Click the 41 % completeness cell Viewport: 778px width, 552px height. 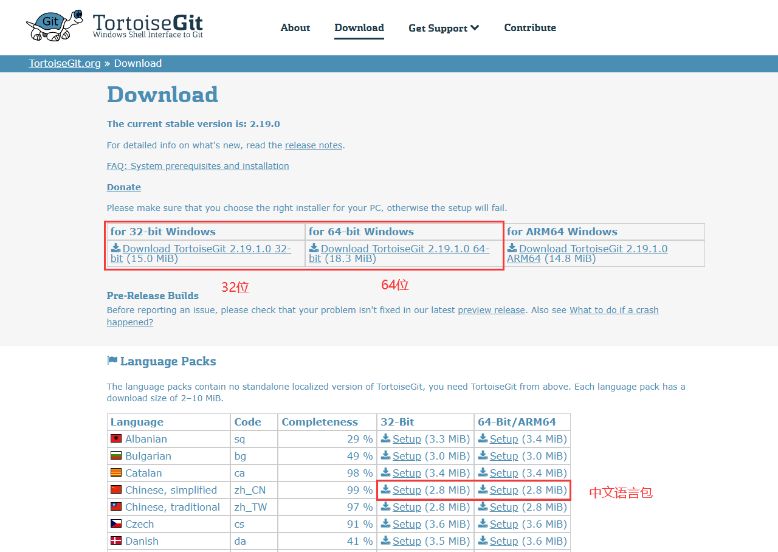pos(328,541)
